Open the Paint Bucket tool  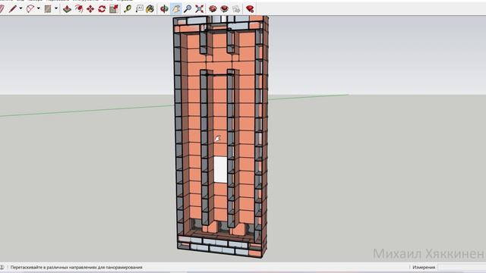click(150, 8)
